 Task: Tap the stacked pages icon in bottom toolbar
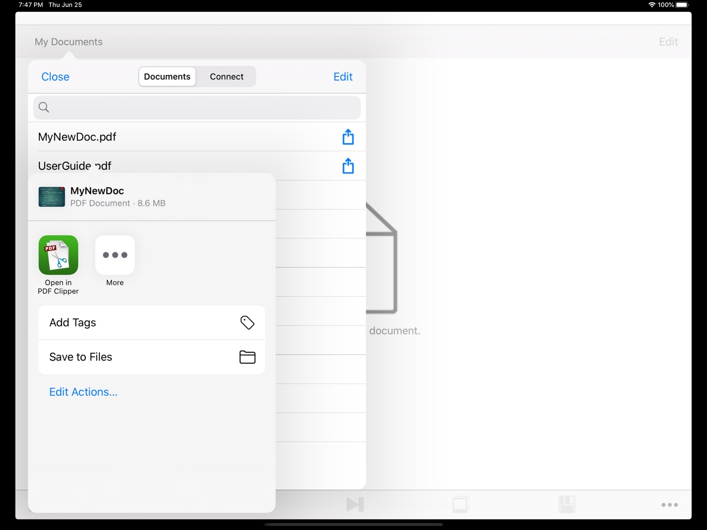[460, 504]
